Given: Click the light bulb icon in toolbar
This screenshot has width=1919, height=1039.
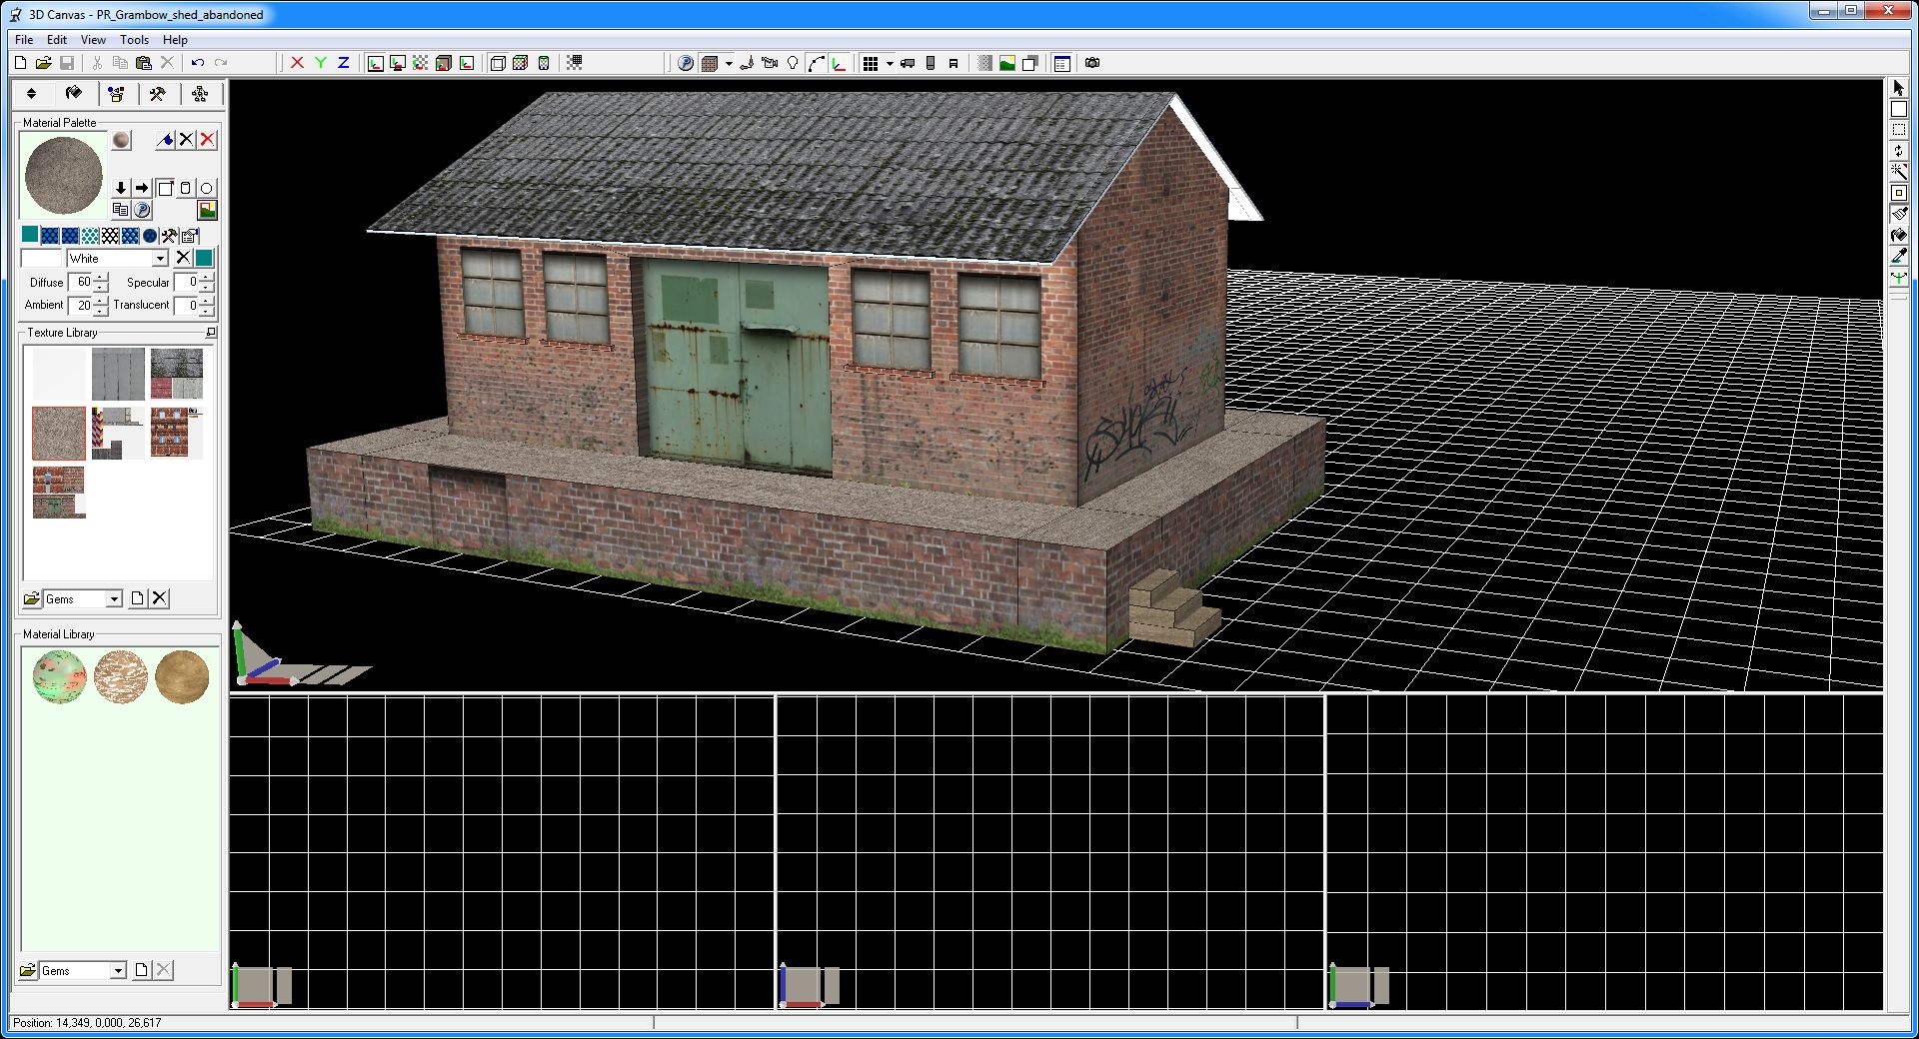Looking at the screenshot, I should 793,63.
